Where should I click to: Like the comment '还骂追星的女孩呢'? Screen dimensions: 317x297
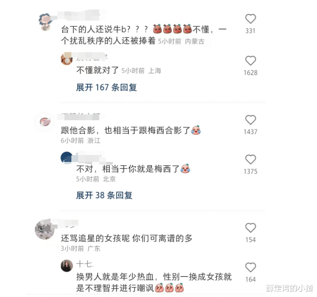pos(250,228)
